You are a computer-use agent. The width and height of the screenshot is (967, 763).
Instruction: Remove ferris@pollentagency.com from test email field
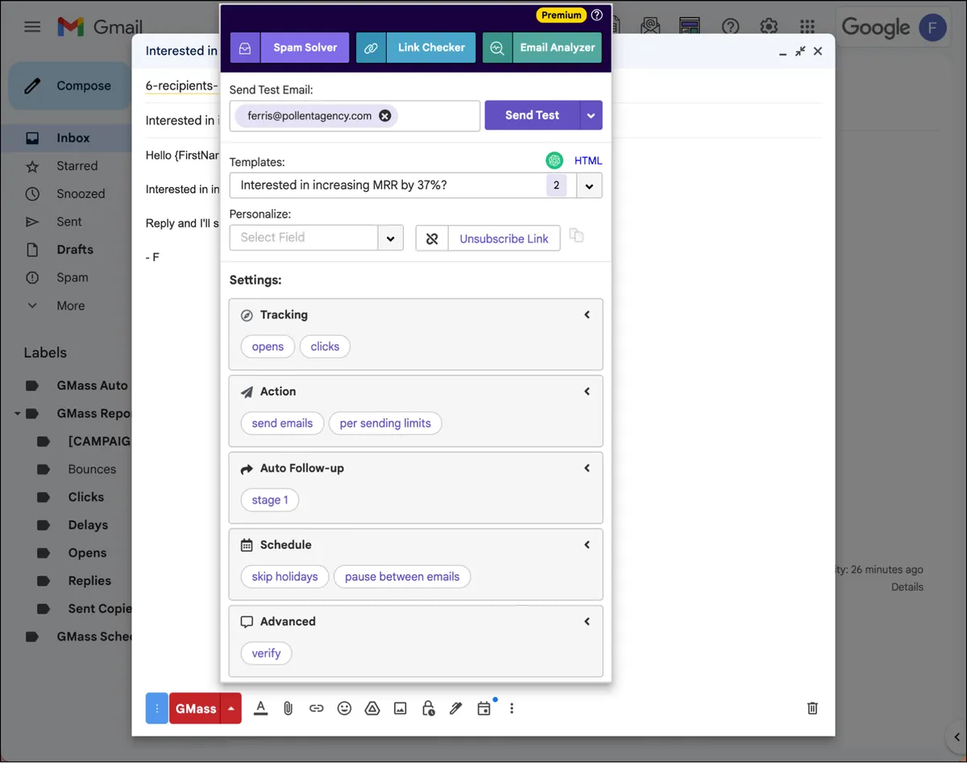click(x=385, y=116)
